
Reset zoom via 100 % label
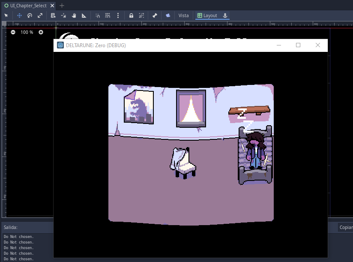[27, 32]
